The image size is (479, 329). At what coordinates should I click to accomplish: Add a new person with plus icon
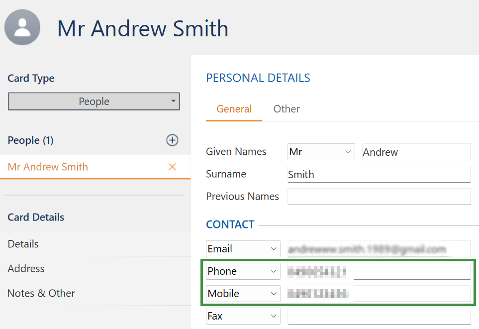click(172, 140)
